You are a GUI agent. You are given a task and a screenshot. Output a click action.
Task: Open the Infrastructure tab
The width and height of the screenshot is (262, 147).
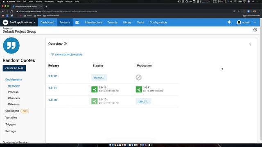(x=93, y=22)
